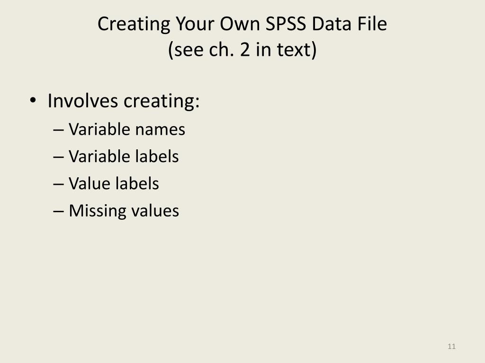Click the 'Involves creating:' bullet text

[x=124, y=101]
